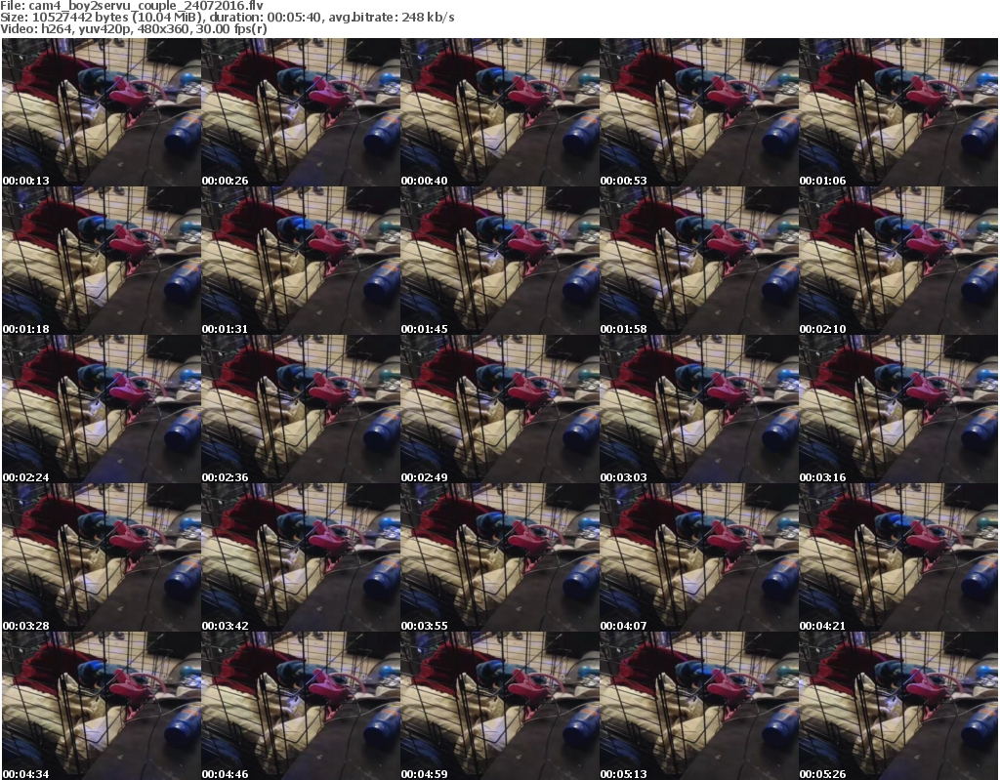Click the size text 10527442 bytes
The image size is (1000, 780).
pos(80,18)
